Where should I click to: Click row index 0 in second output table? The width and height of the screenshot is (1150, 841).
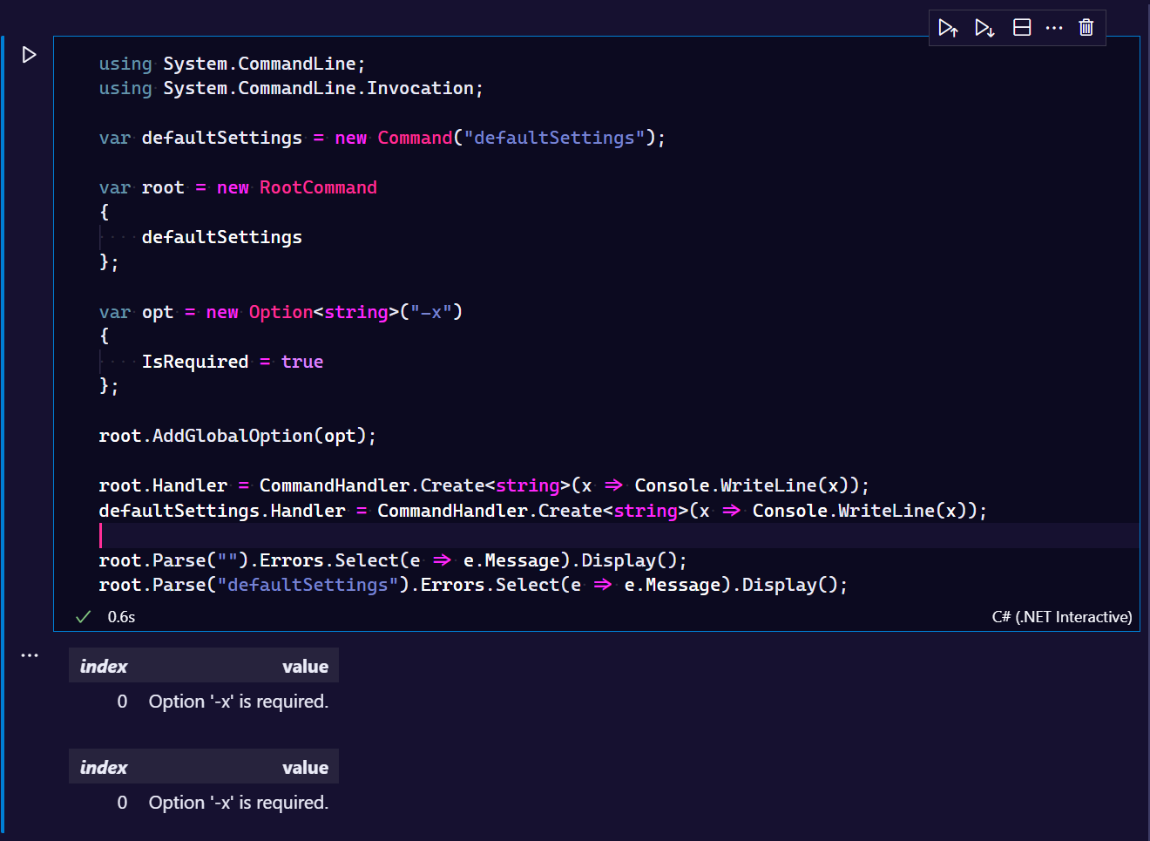click(x=122, y=803)
